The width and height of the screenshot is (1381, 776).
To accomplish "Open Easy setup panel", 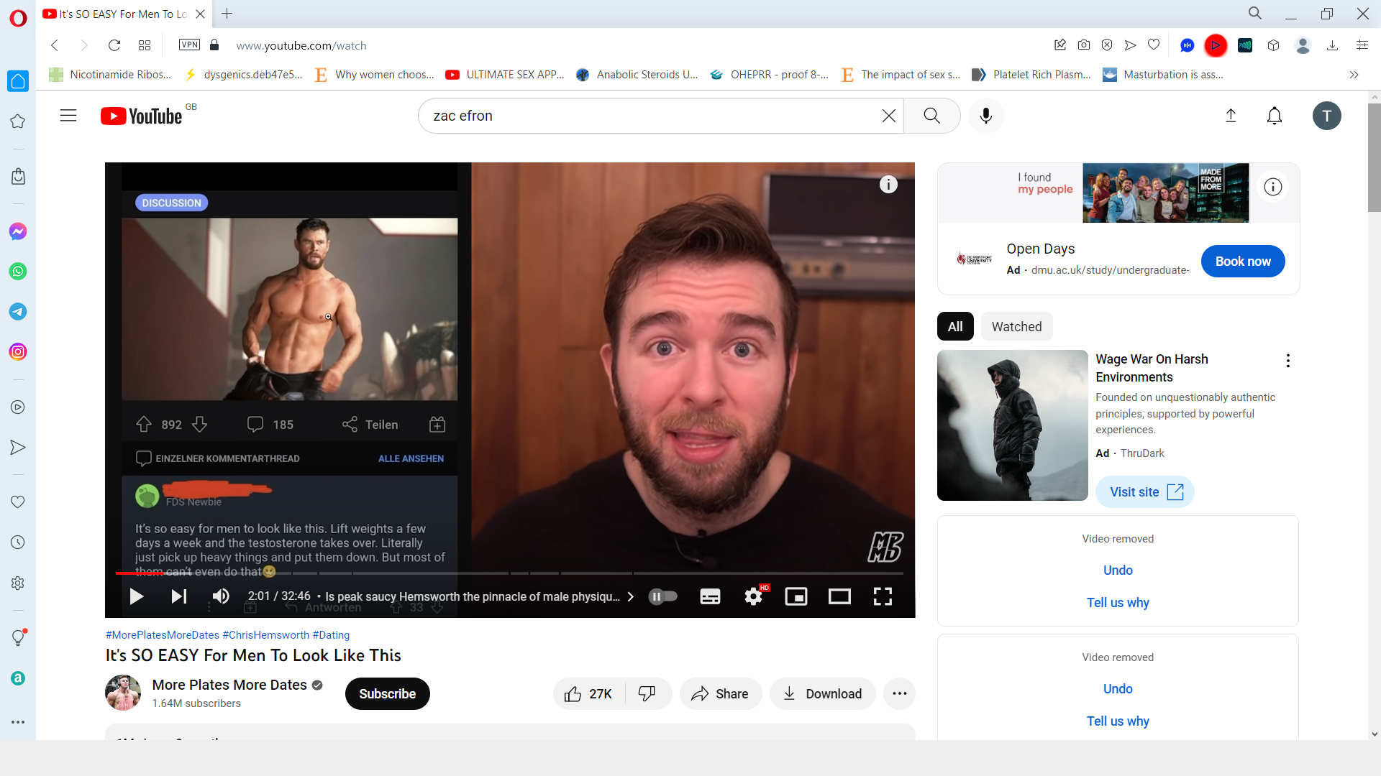I will click(1362, 45).
